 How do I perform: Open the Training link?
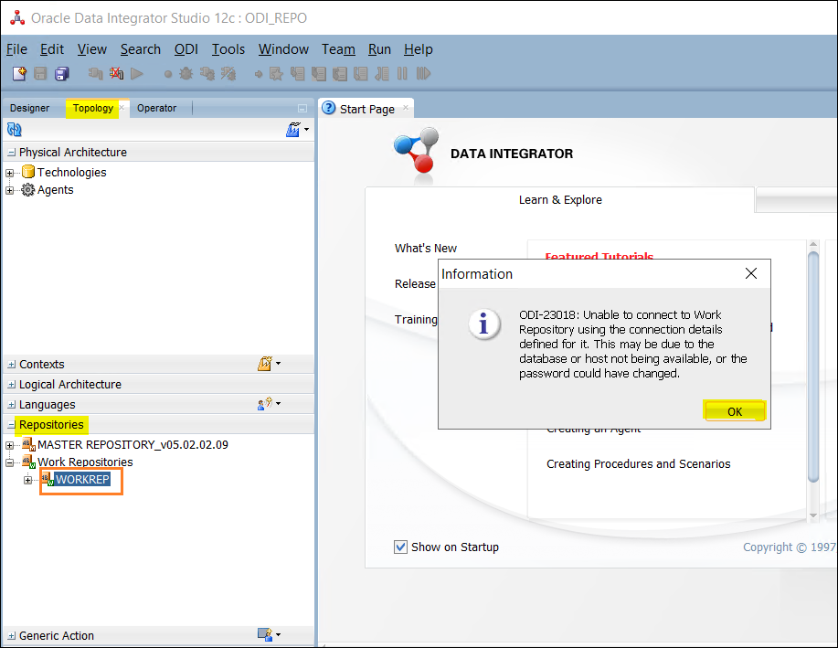point(416,320)
